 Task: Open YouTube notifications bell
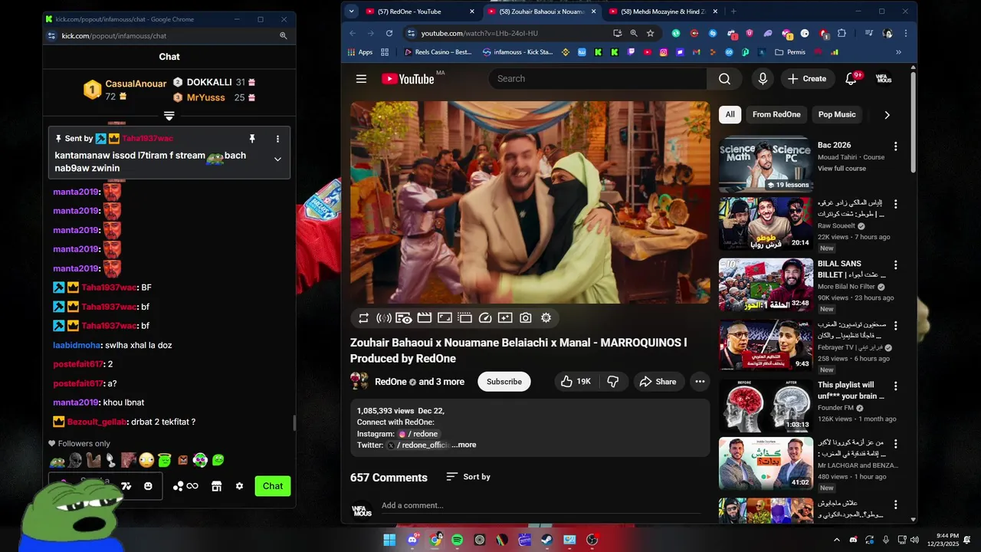[851, 79]
